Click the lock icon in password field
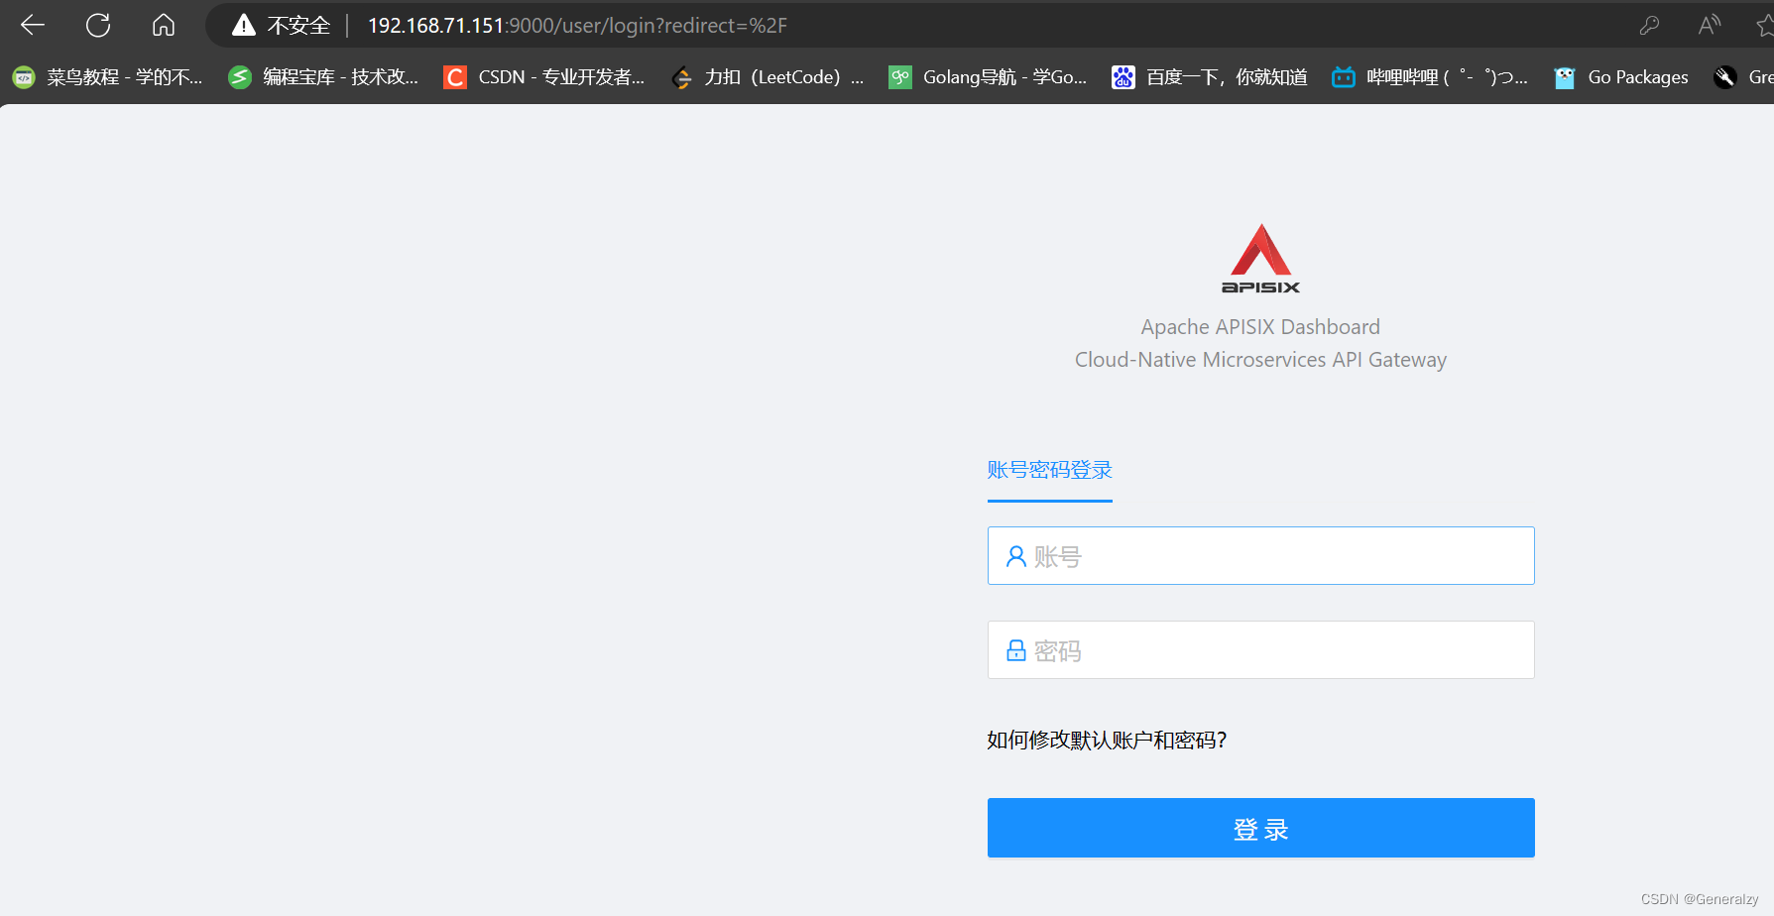Screen dimensions: 1774x916 click(1016, 650)
